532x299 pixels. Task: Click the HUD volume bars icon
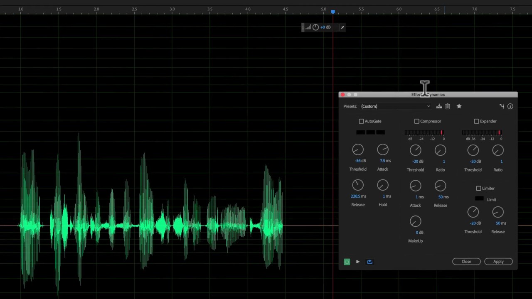[308, 27]
